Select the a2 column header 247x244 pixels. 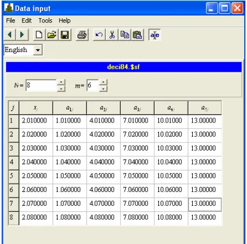click(x=104, y=108)
